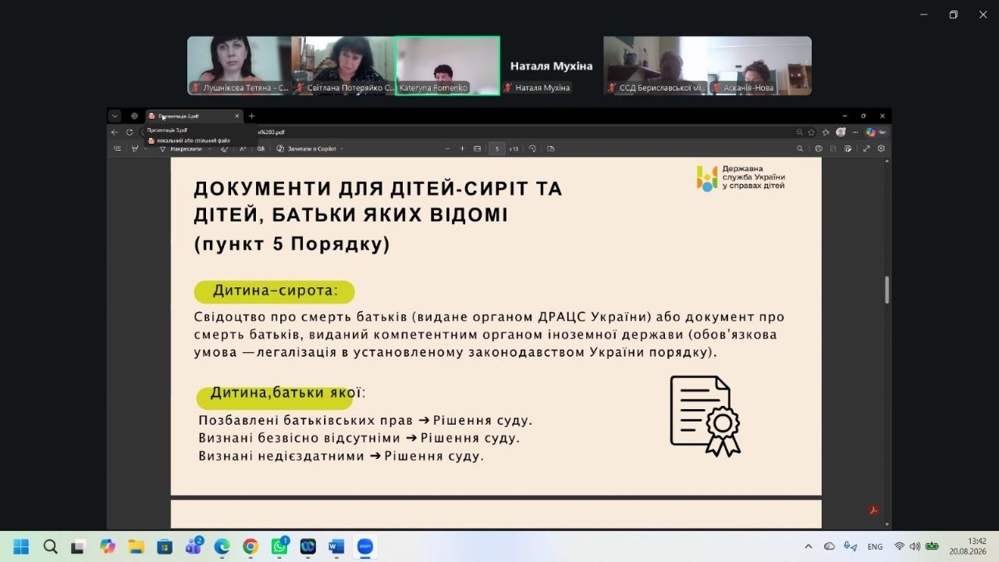Add this page to favorites
999x562 pixels.
(812, 132)
